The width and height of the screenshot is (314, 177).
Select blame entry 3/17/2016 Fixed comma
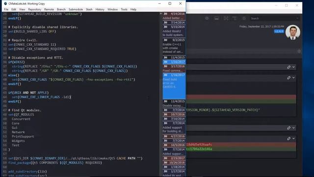click(174, 68)
